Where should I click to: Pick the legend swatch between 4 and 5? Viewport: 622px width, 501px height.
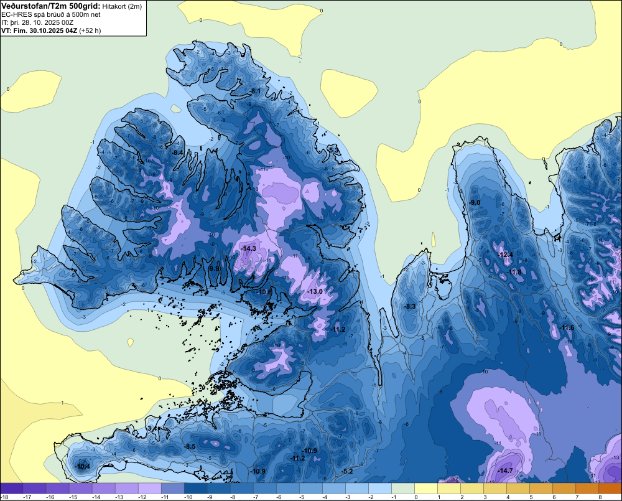(x=518, y=489)
